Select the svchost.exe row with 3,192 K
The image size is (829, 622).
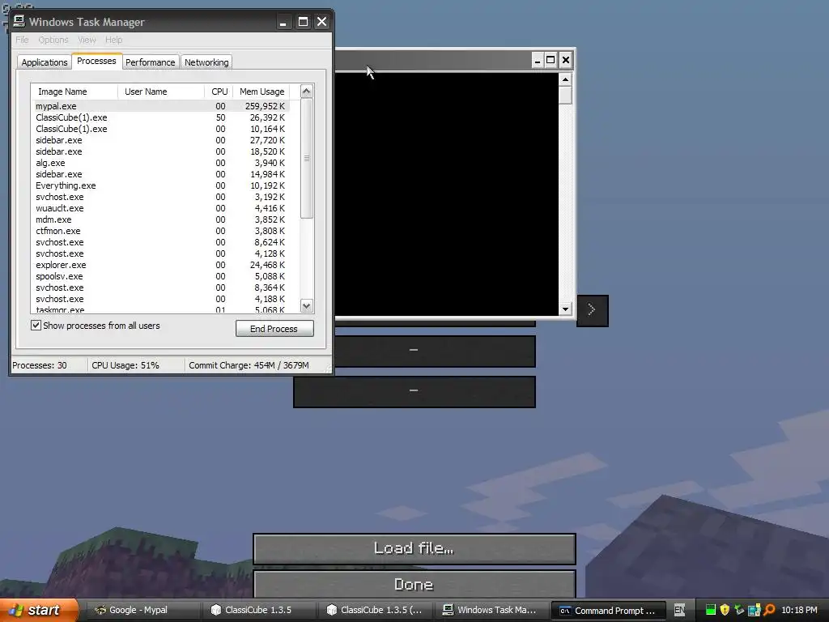coord(161,197)
